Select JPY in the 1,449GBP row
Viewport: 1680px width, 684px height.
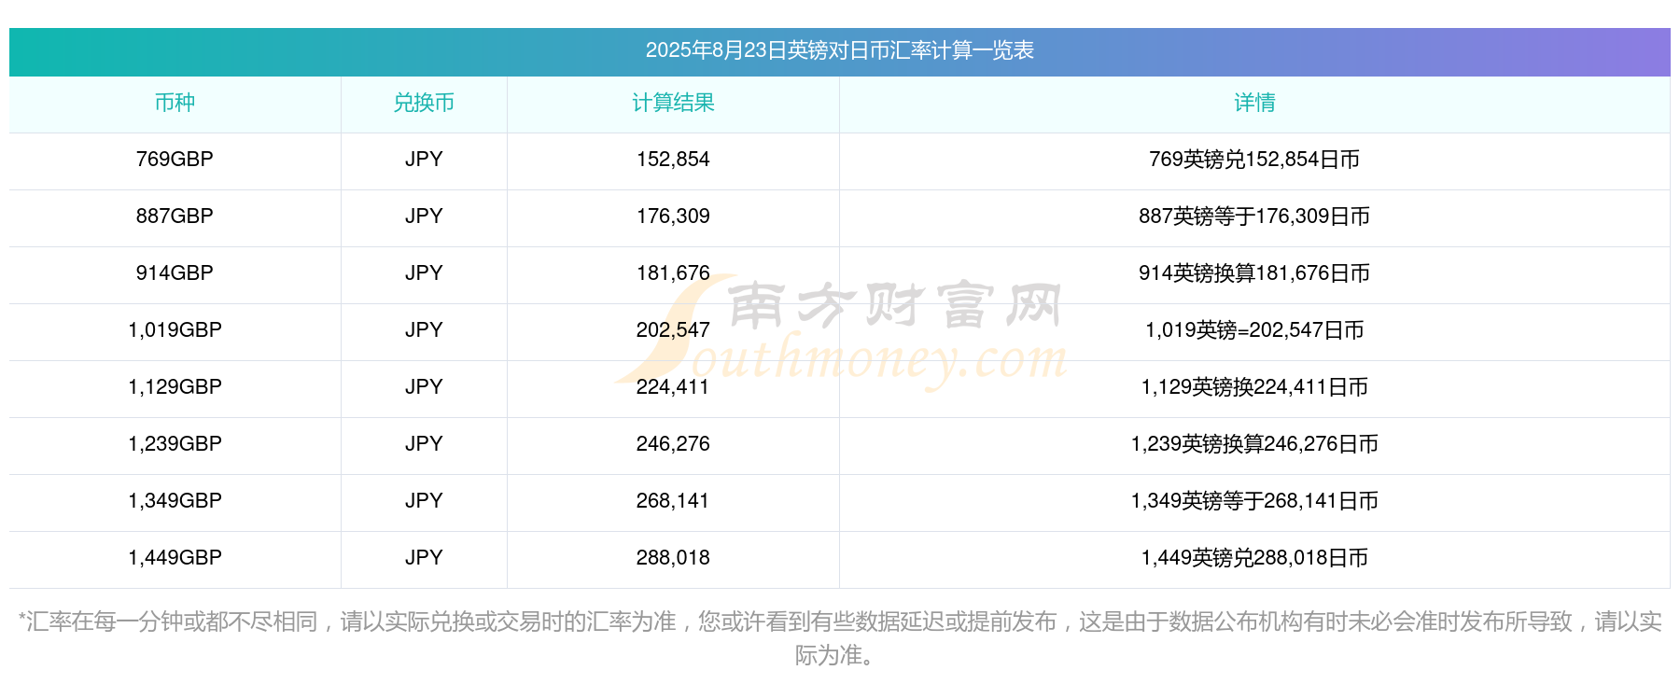[424, 558]
